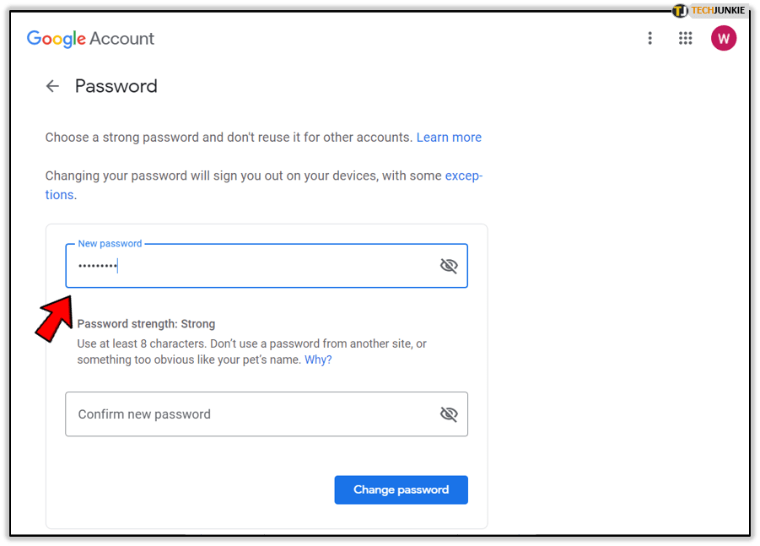The width and height of the screenshot is (760, 546).
Task: Click the "Choose a strong password" instruction text
Action: tap(228, 138)
